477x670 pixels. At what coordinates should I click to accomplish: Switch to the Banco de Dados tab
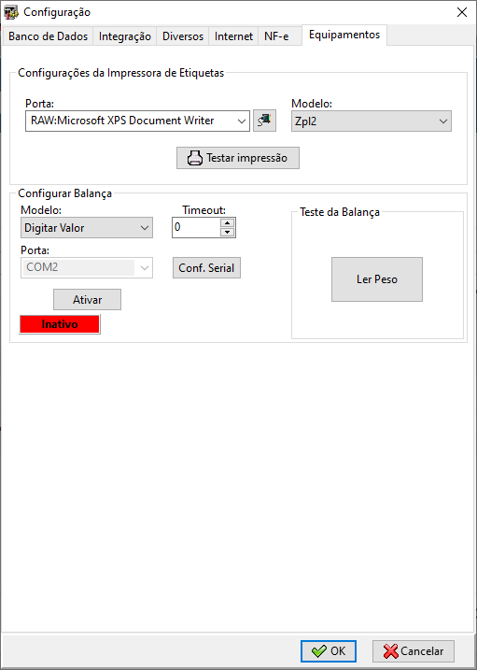tap(49, 36)
